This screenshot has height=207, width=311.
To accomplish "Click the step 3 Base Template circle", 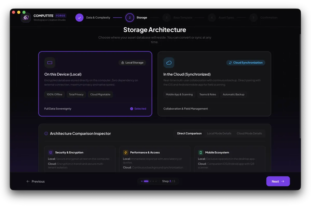I will (167, 18).
